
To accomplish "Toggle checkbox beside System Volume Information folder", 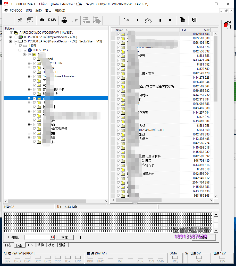I will tap(35, 76).
